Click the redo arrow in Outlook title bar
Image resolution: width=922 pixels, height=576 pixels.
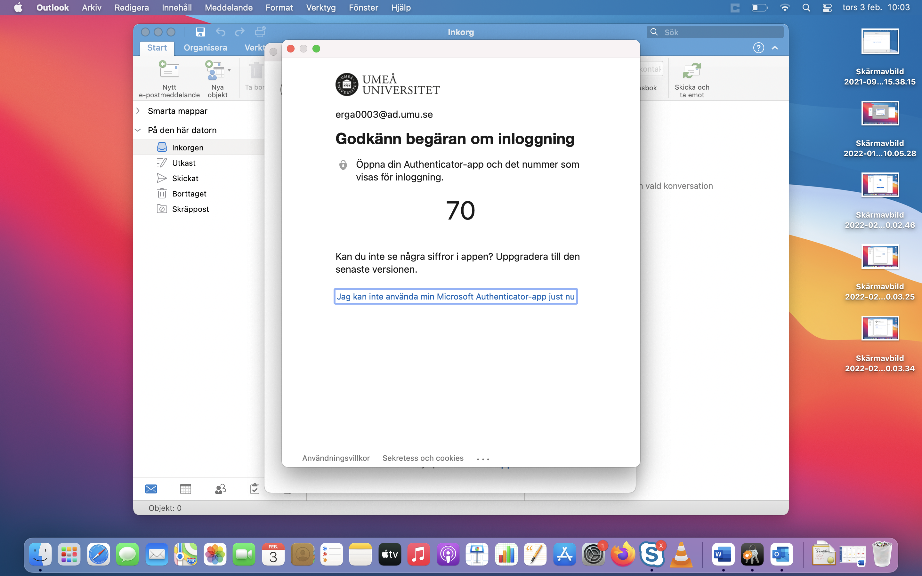(240, 32)
